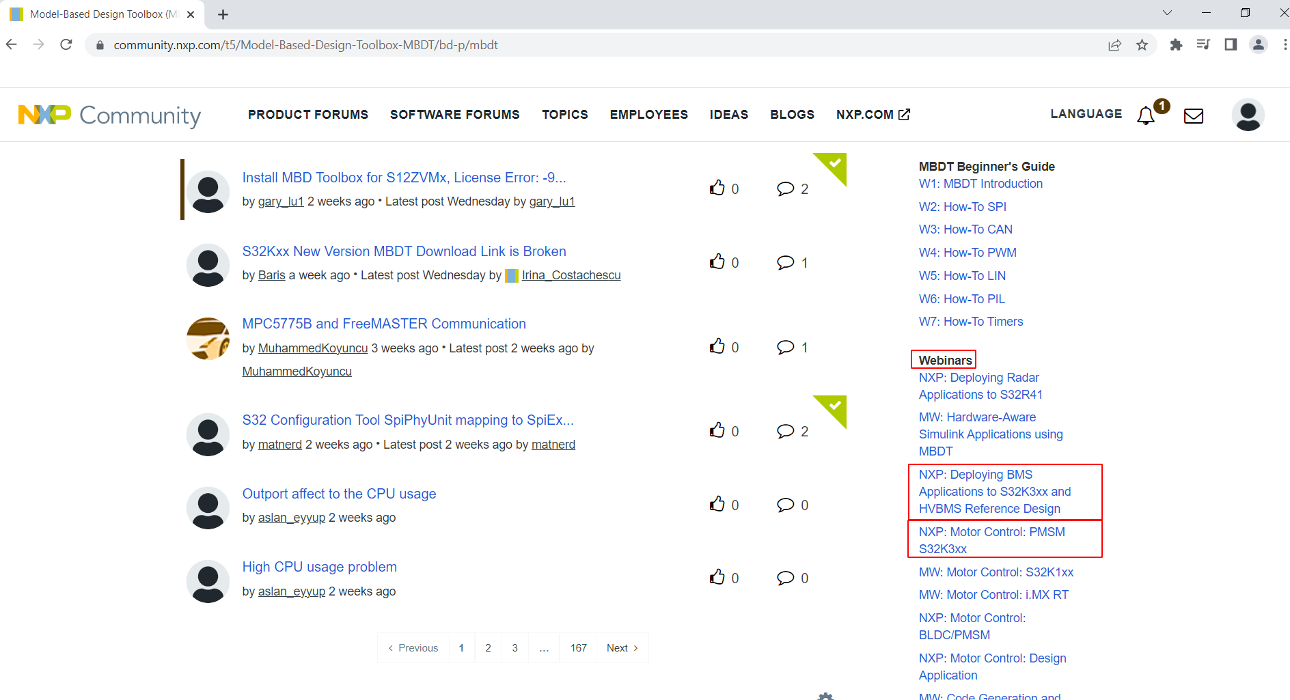Click the NXP Community logo

tap(109, 115)
